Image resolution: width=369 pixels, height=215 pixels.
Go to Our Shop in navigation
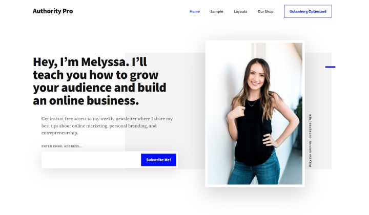[x=265, y=11]
